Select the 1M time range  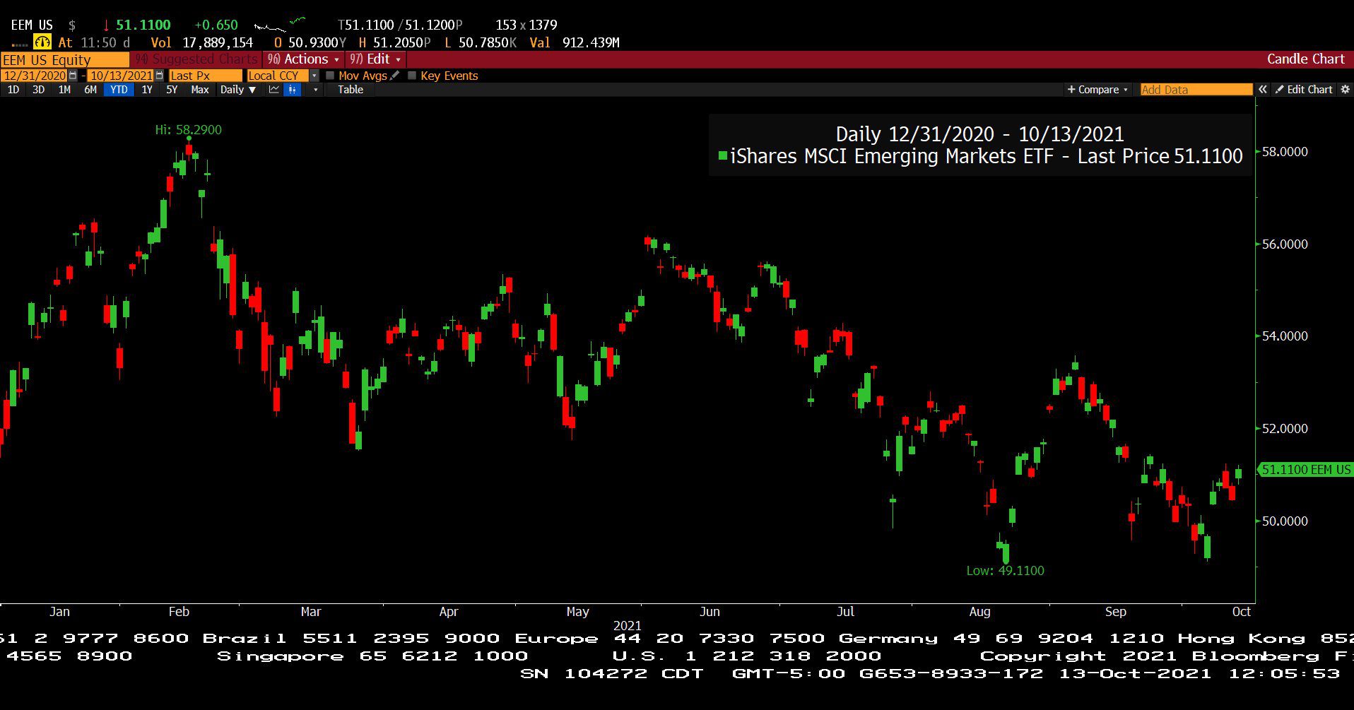point(64,90)
